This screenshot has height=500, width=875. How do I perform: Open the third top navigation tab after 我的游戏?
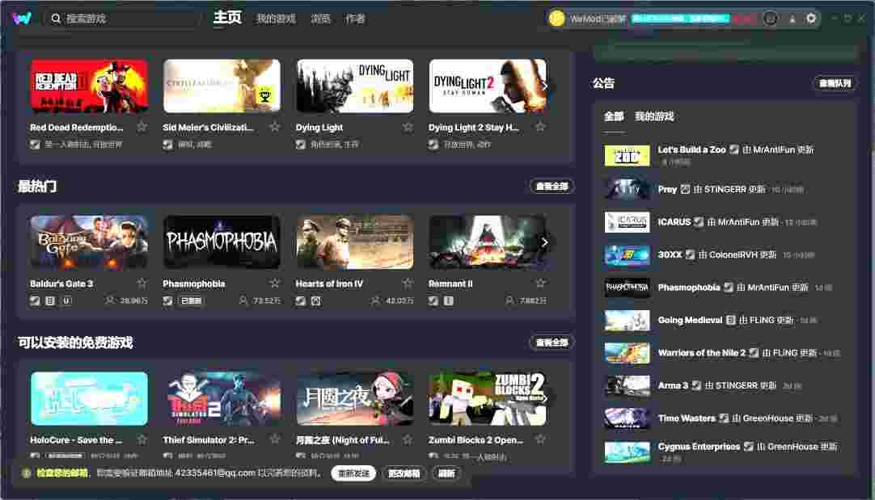(320, 19)
